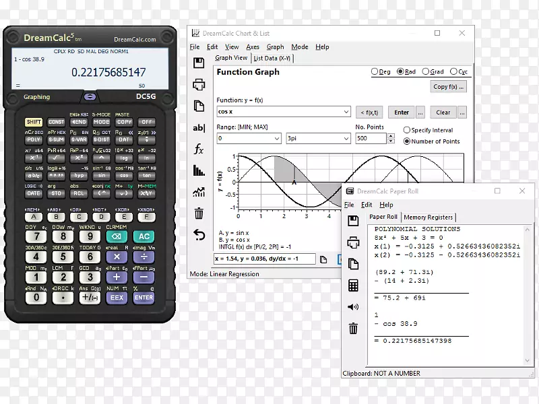The width and height of the screenshot is (539, 404).
Task: Click the Paper Roll scrollbar down arrow
Action: [528, 360]
